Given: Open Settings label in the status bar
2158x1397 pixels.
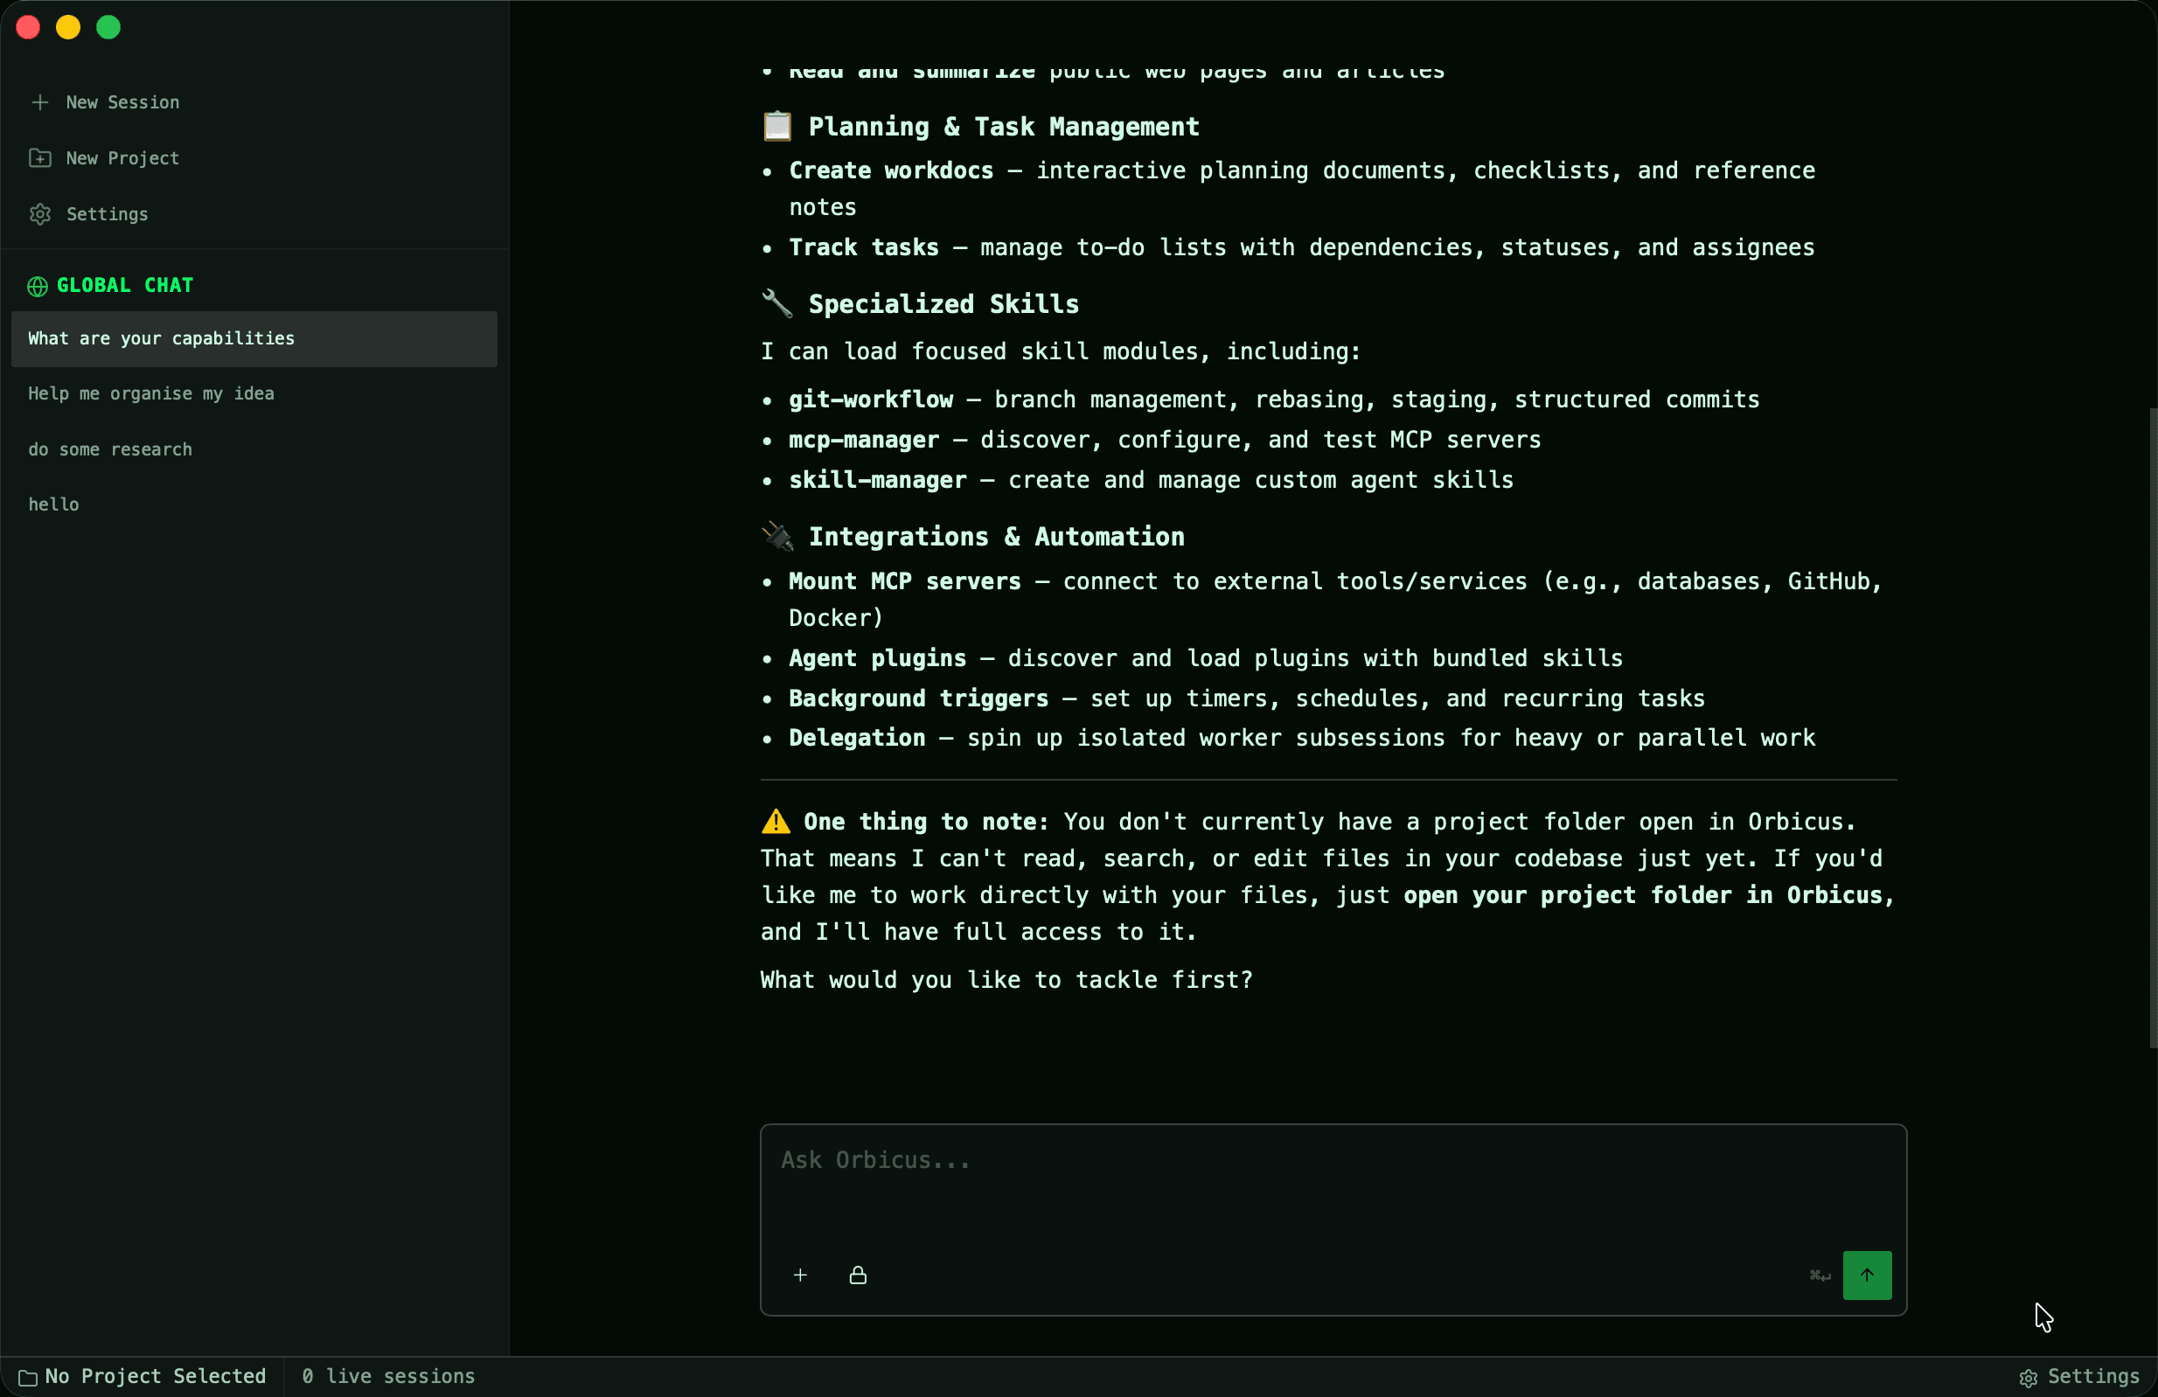Looking at the screenshot, I should 2092,1375.
